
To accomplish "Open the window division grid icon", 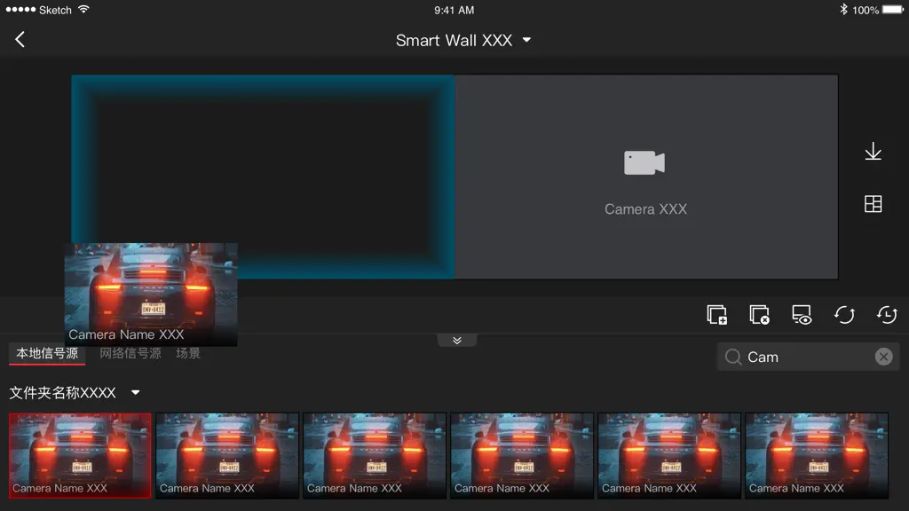I will (873, 204).
